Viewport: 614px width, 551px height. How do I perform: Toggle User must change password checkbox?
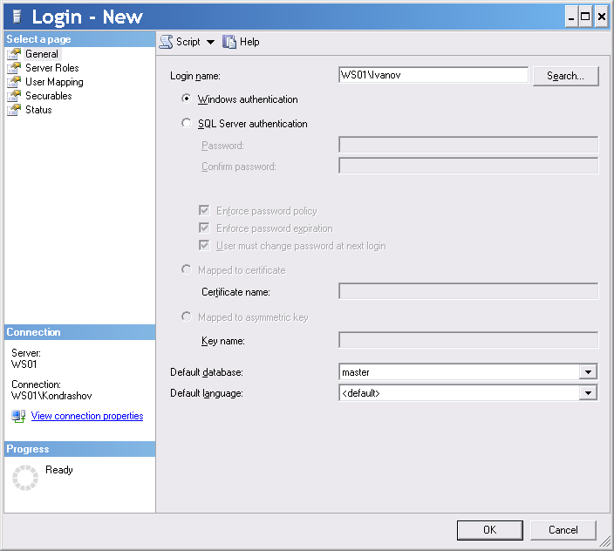204,245
